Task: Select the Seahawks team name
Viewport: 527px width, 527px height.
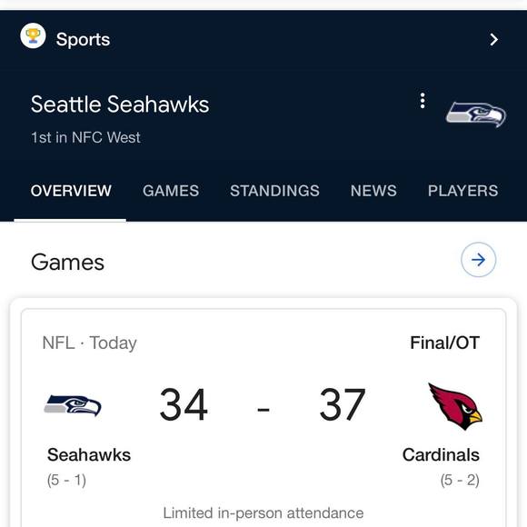Action: [x=89, y=455]
